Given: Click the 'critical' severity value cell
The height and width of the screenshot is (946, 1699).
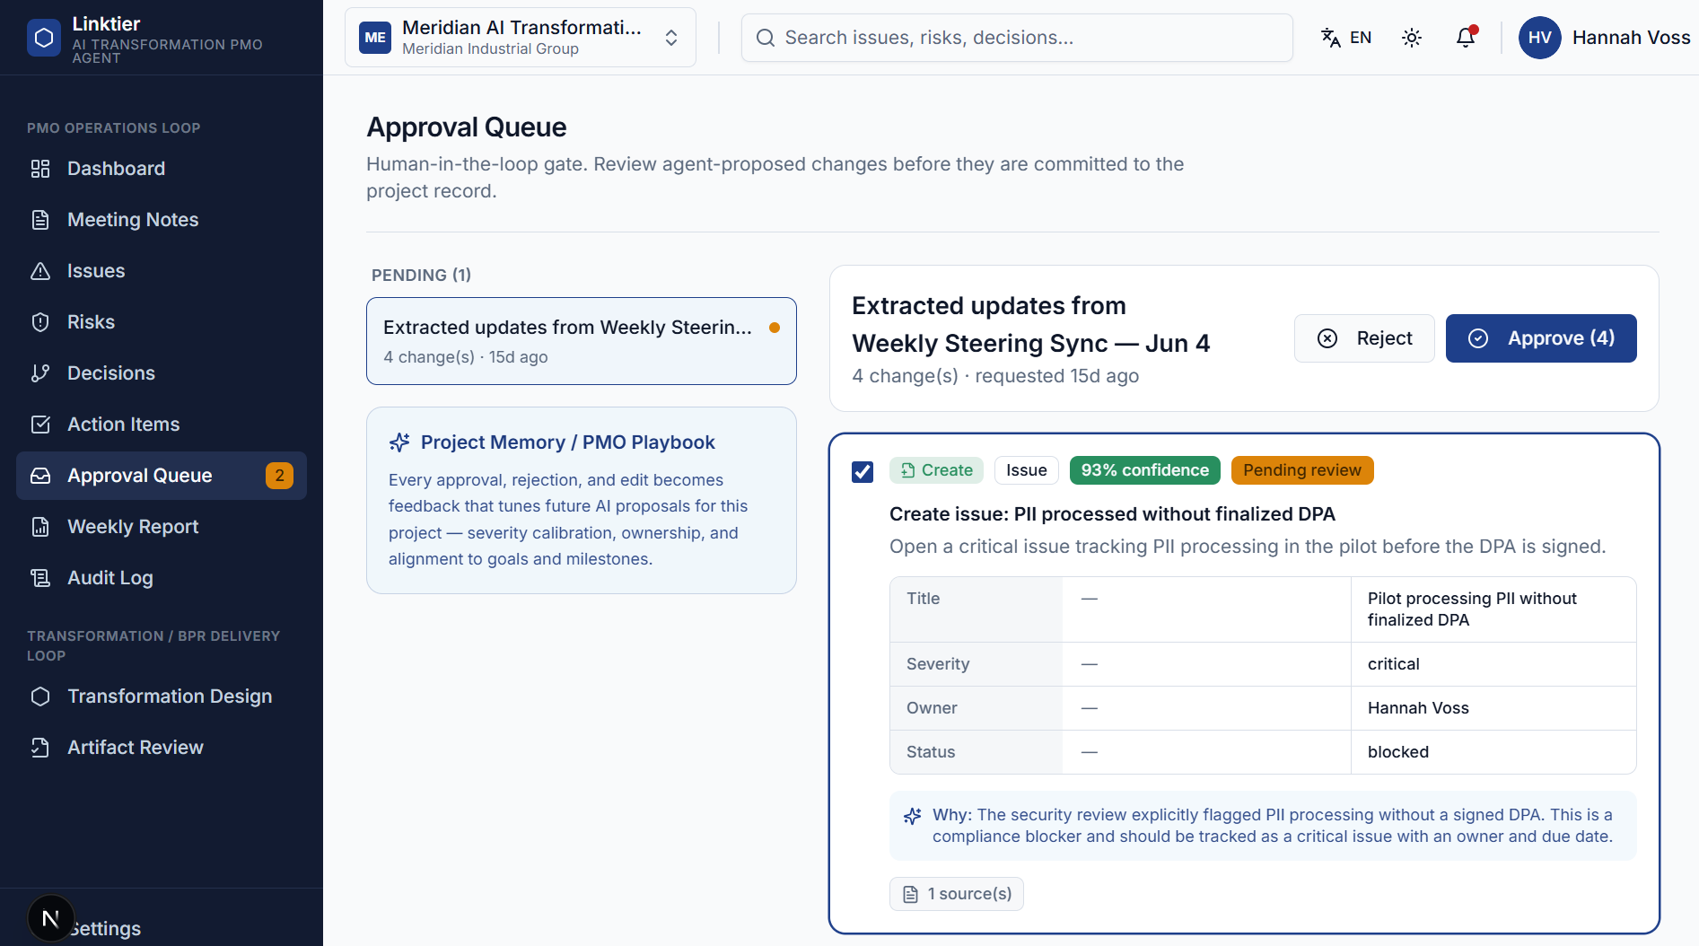Looking at the screenshot, I should [1493, 664].
